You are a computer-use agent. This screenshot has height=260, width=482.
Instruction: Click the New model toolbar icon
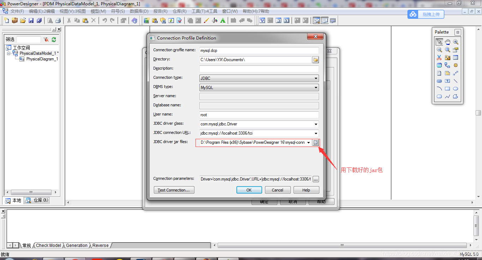6,20
